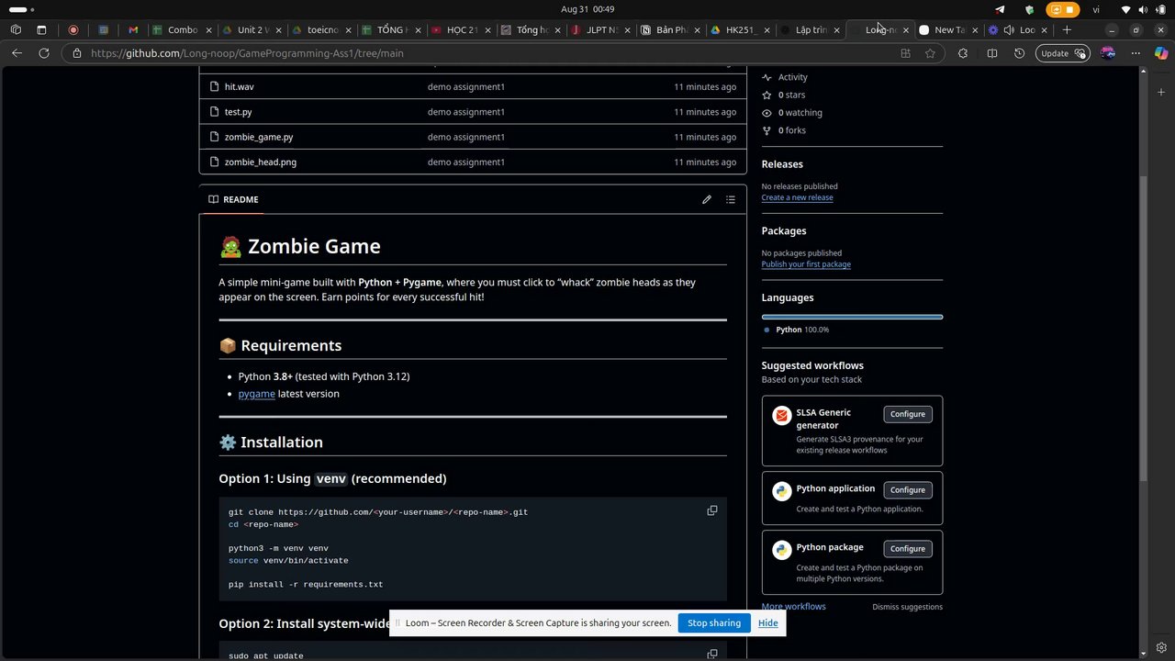The width and height of the screenshot is (1175, 661).
Task: Toggle the tab actions menu icon
Action: pos(41,29)
